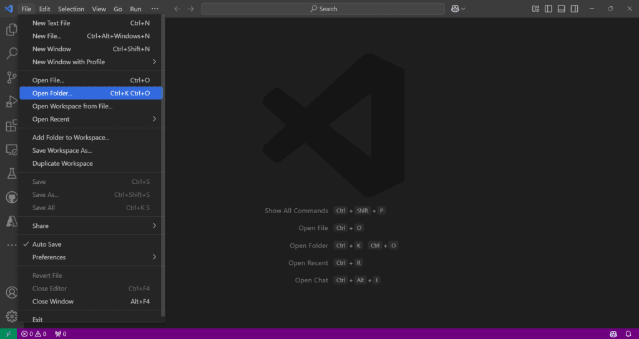The width and height of the screenshot is (639, 339).
Task: Toggle the bottom panel
Action: (x=562, y=9)
